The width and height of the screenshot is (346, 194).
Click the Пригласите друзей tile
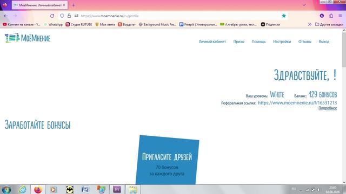point(167,160)
